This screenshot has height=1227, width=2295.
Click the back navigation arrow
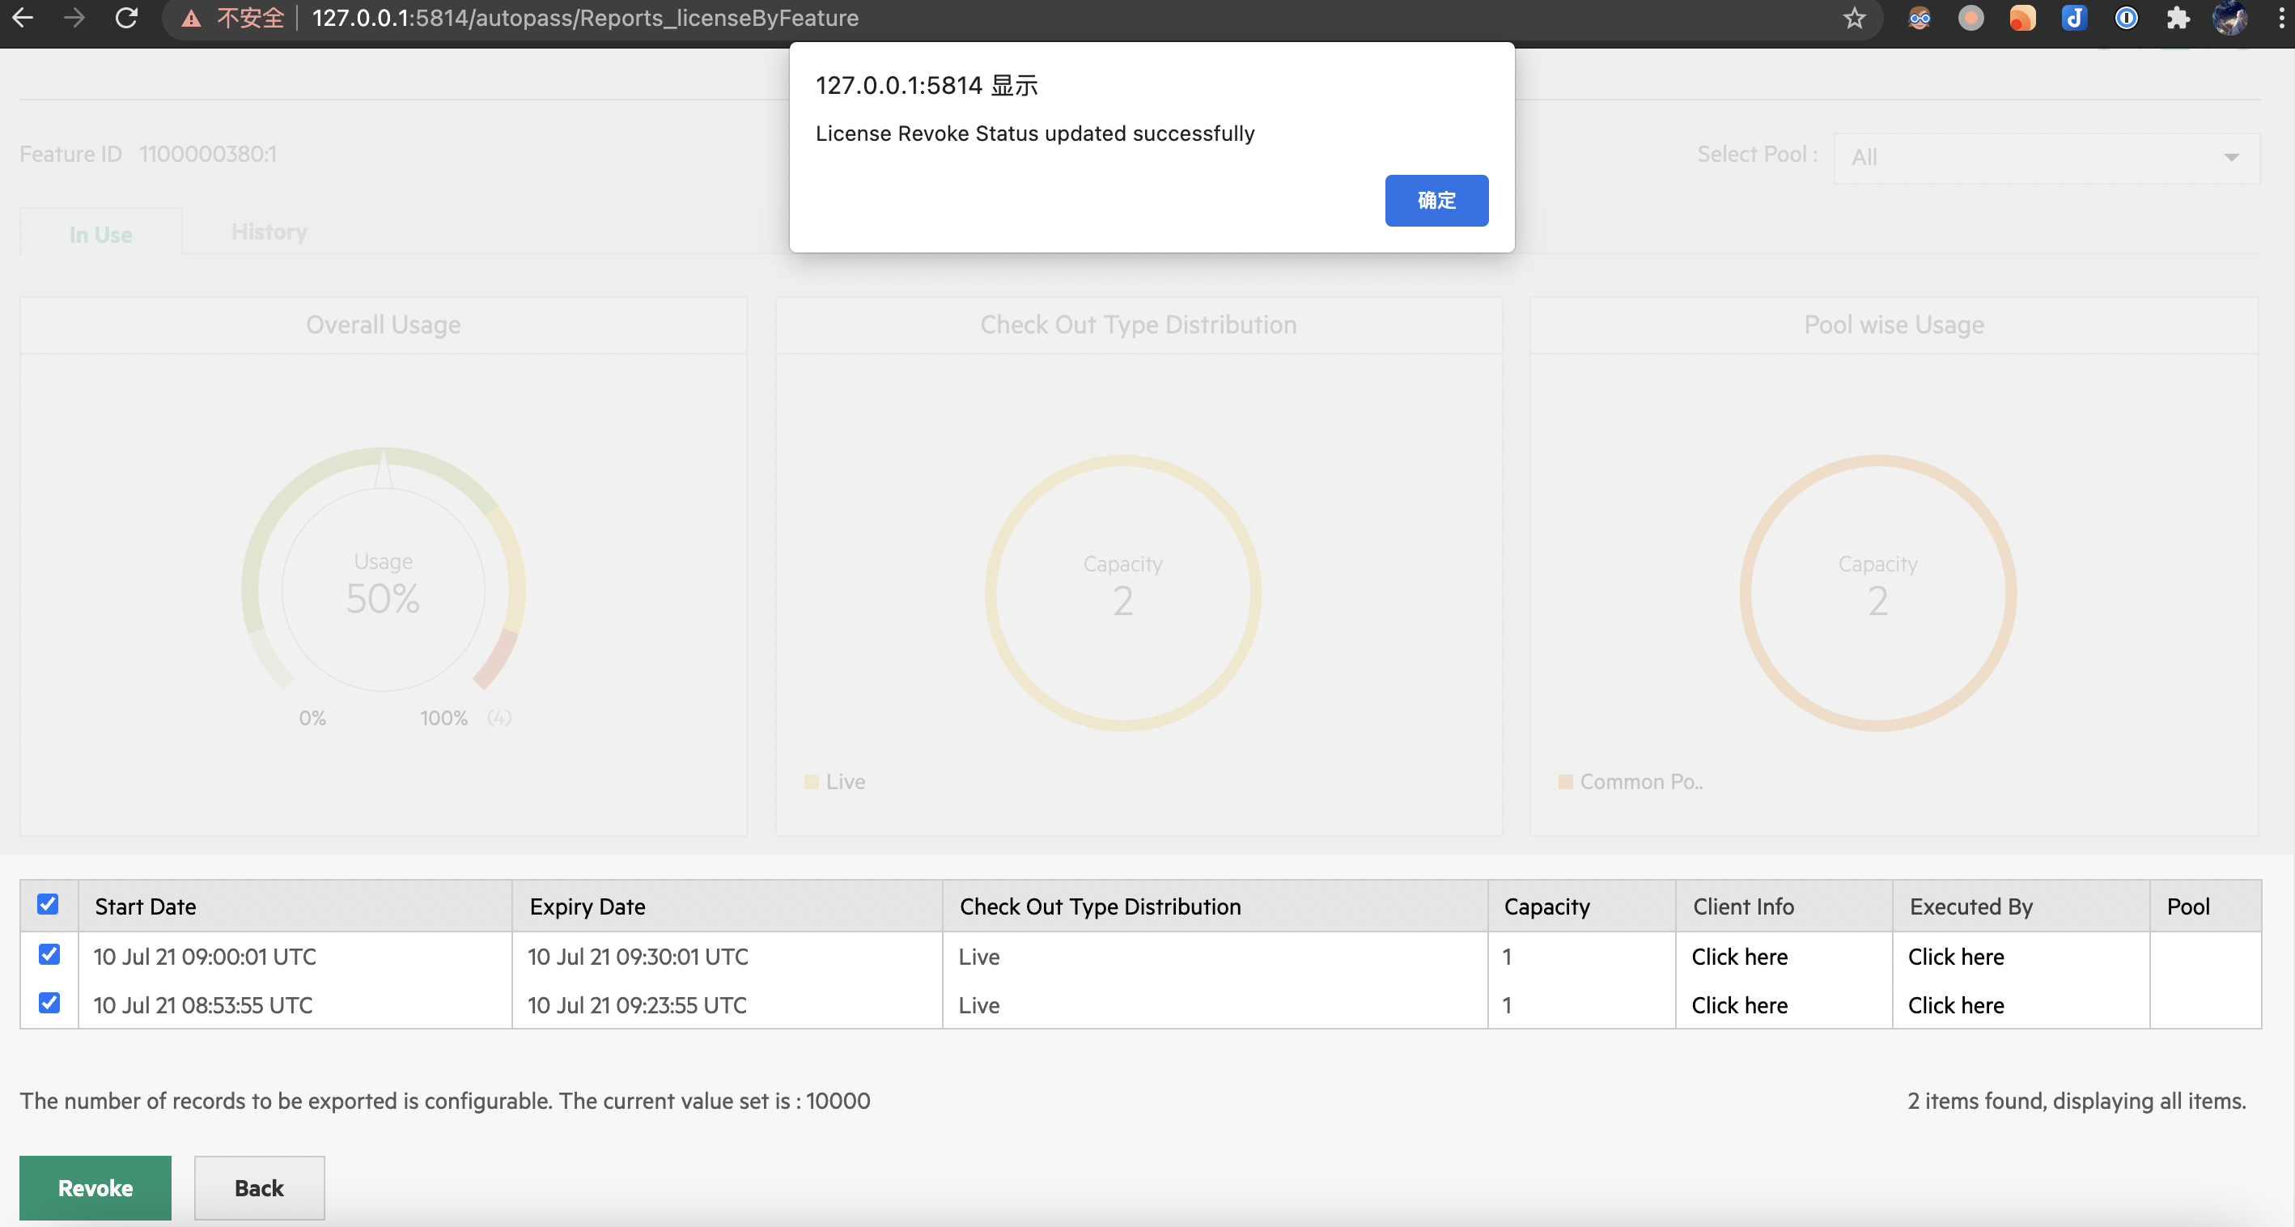pos(23,19)
